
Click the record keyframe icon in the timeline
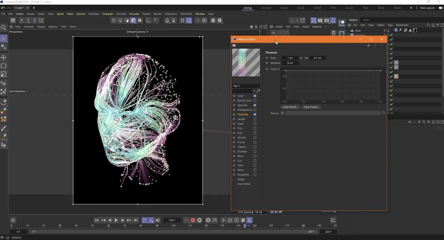click(x=186, y=220)
